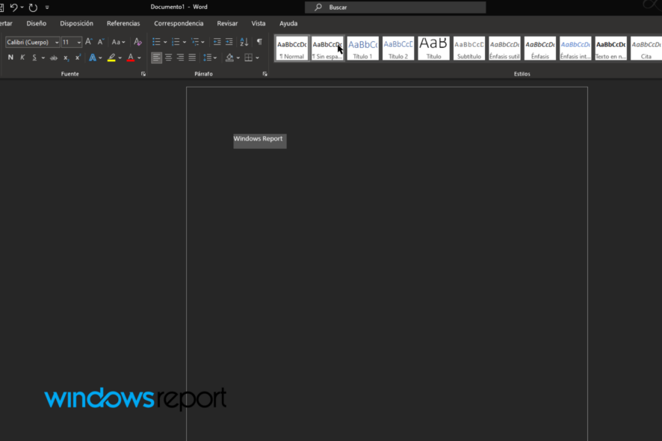The image size is (662, 441).
Task: Open the borders dropdown arrow
Action: point(258,58)
